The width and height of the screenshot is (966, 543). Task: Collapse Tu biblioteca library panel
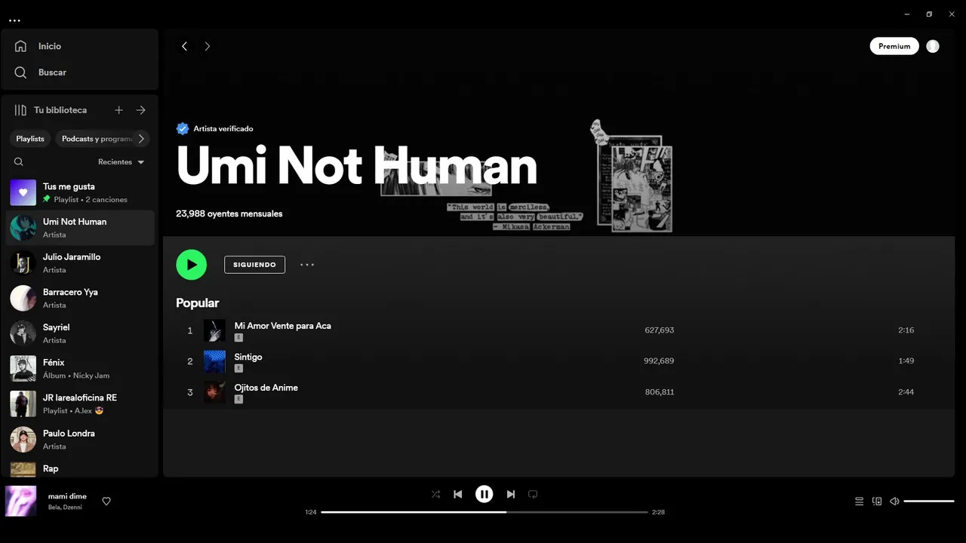tap(51, 110)
